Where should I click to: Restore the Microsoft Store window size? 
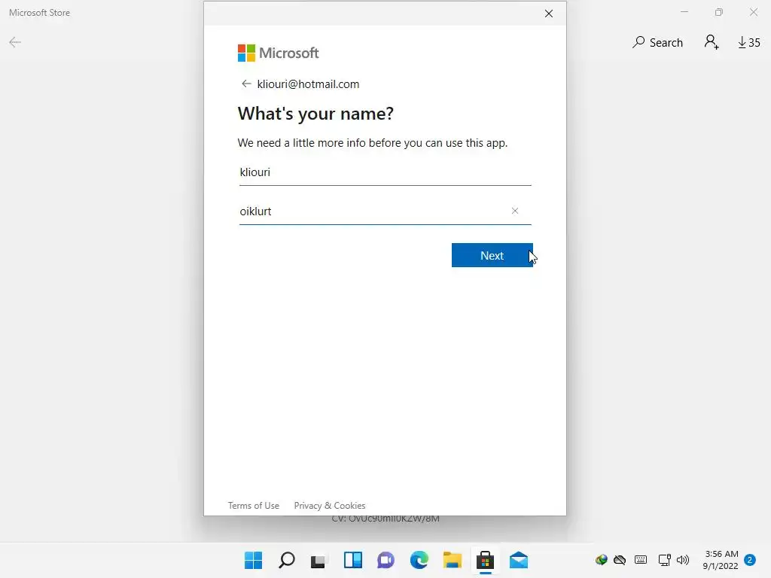coord(719,12)
